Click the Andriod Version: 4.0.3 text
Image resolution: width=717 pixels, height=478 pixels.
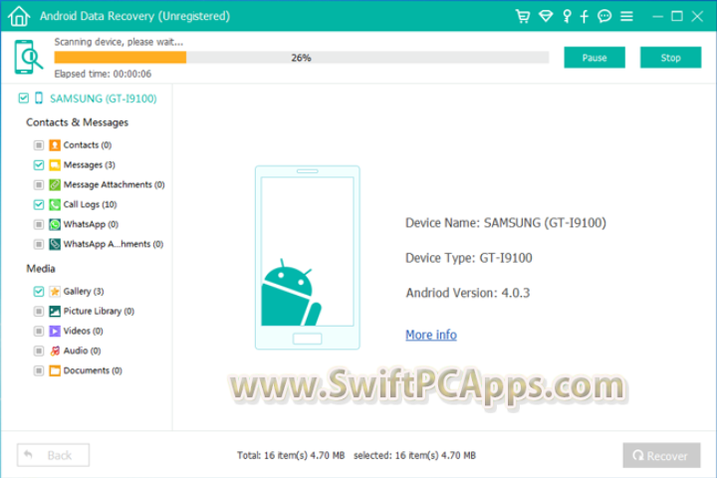pyautogui.click(x=468, y=293)
